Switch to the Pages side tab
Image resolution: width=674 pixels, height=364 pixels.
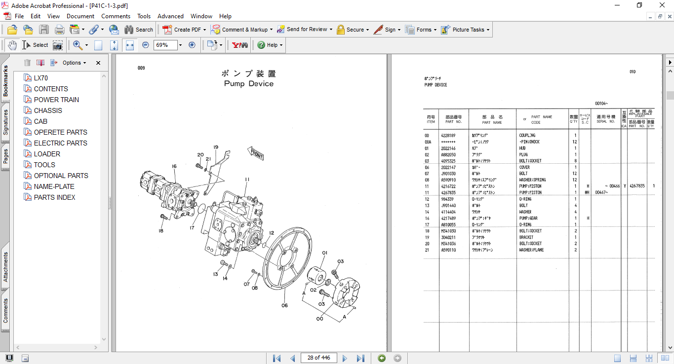(x=5, y=156)
